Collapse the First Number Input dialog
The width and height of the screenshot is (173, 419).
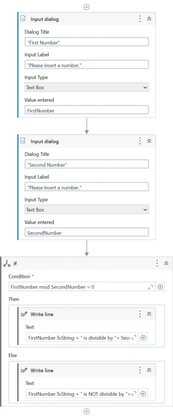(149, 19)
